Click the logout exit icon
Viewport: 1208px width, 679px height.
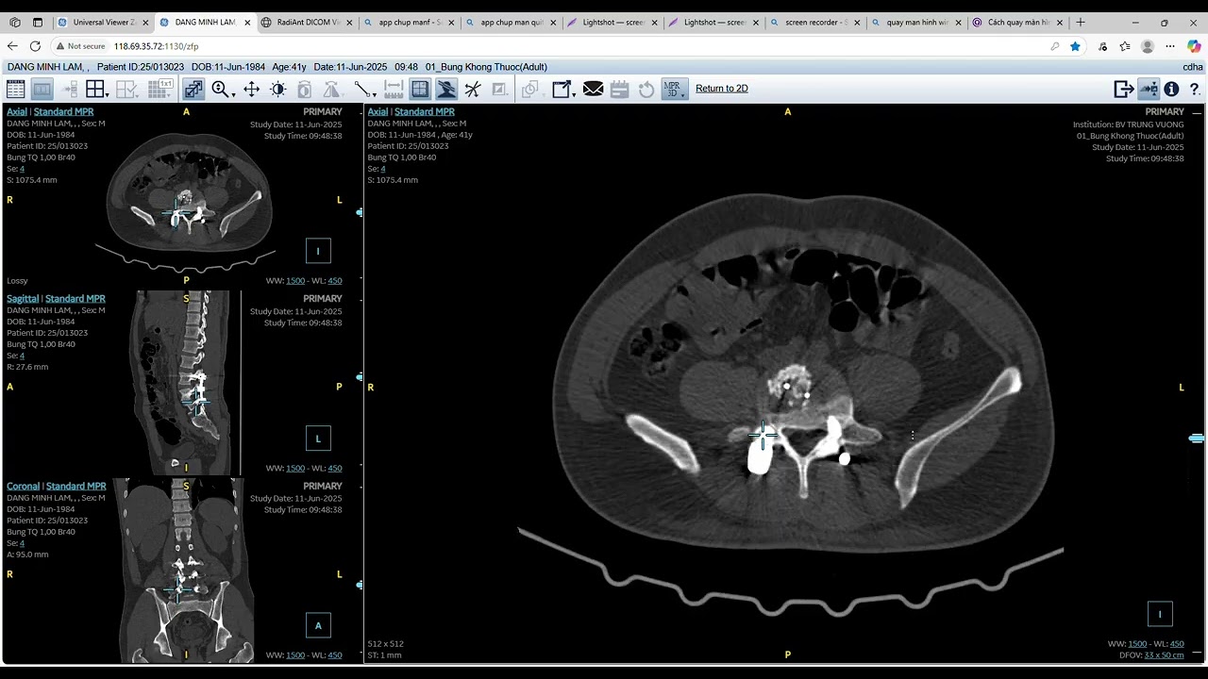pos(1123,89)
